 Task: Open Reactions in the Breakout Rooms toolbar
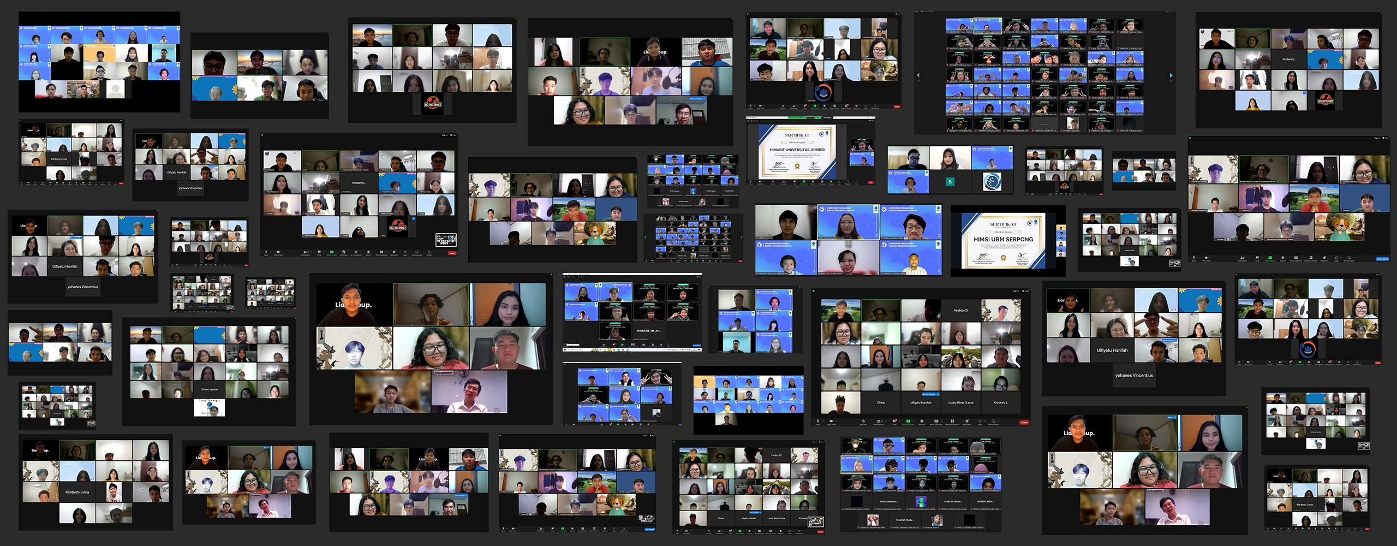[x=967, y=422]
